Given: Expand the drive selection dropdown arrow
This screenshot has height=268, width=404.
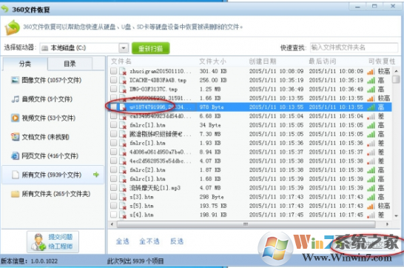Looking at the screenshot, I should pyautogui.click(x=124, y=48).
